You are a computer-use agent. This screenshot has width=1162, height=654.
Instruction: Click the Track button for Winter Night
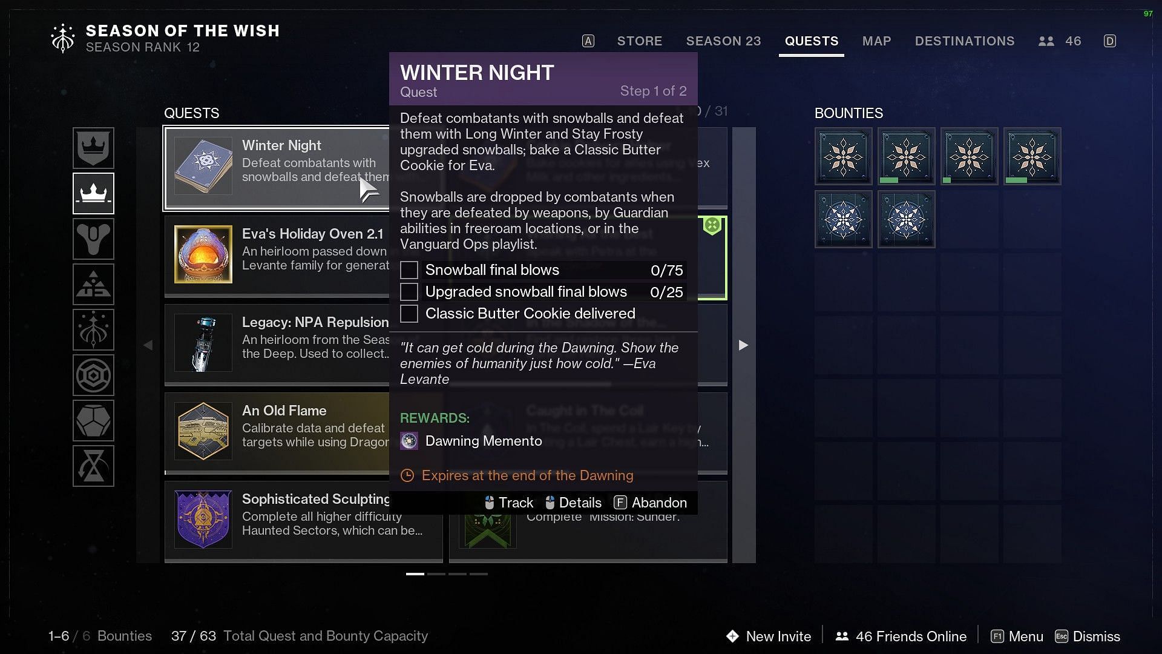[x=508, y=501]
